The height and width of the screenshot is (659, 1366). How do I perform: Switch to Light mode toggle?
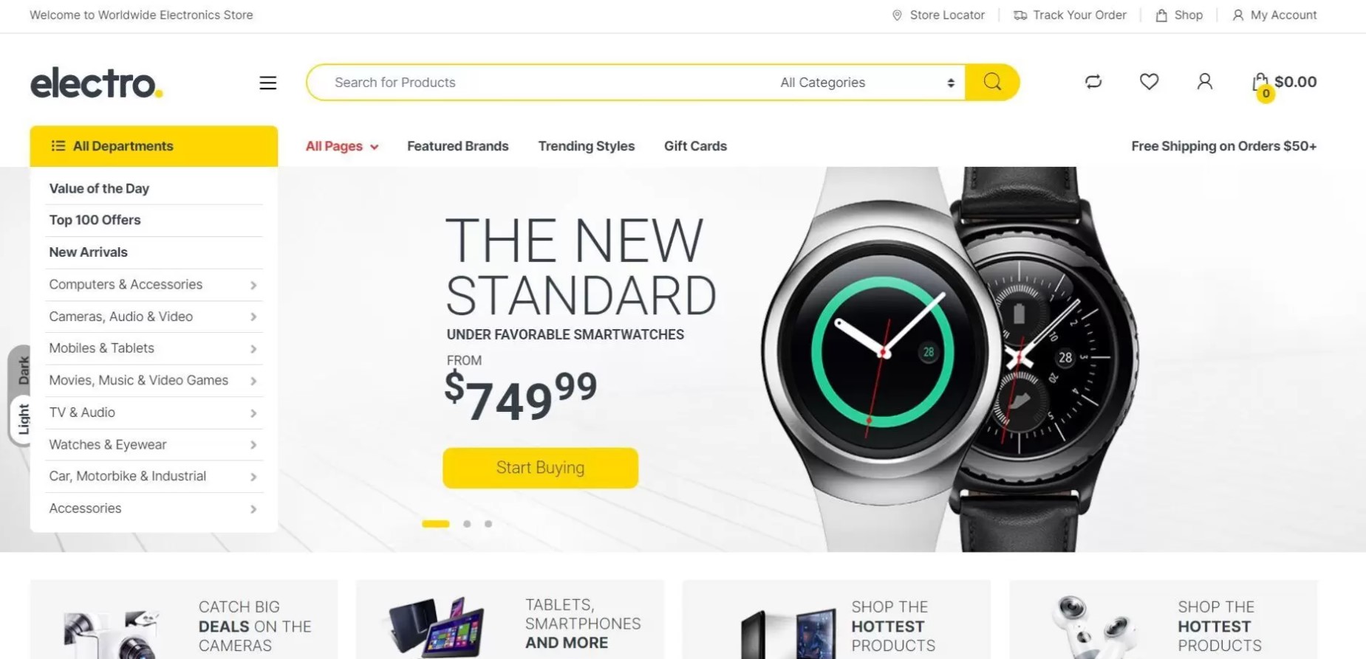(24, 418)
